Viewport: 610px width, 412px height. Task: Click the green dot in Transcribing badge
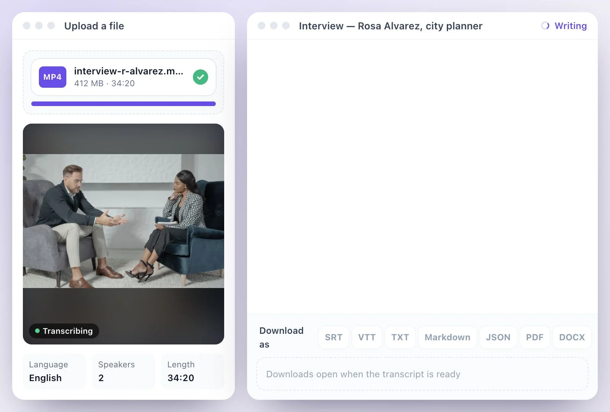[x=37, y=331]
